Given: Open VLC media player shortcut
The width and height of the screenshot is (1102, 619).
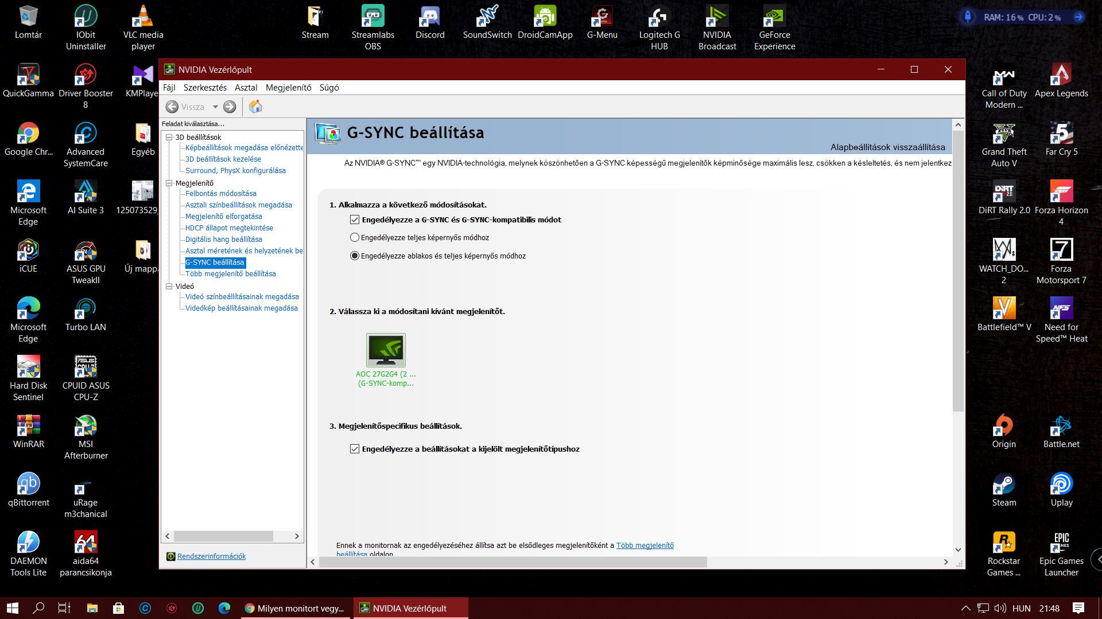Looking at the screenshot, I should [x=143, y=28].
